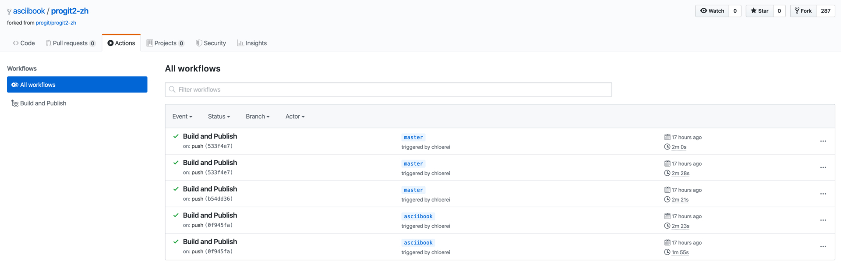Switch to the Pull requests tab
Screen dimensions: 841x266
(x=71, y=43)
